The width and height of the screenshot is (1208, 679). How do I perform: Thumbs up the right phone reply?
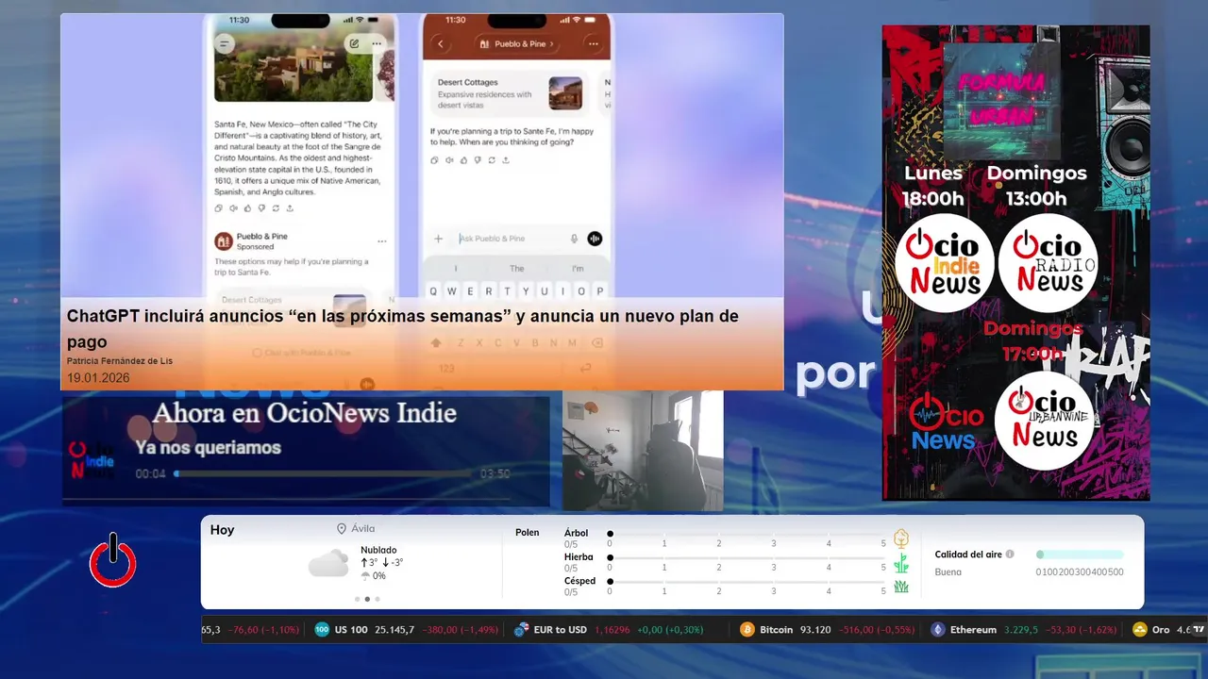tap(463, 160)
